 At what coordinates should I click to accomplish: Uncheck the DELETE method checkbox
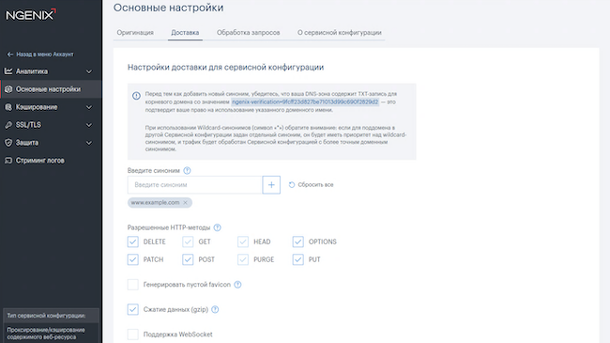click(132, 242)
